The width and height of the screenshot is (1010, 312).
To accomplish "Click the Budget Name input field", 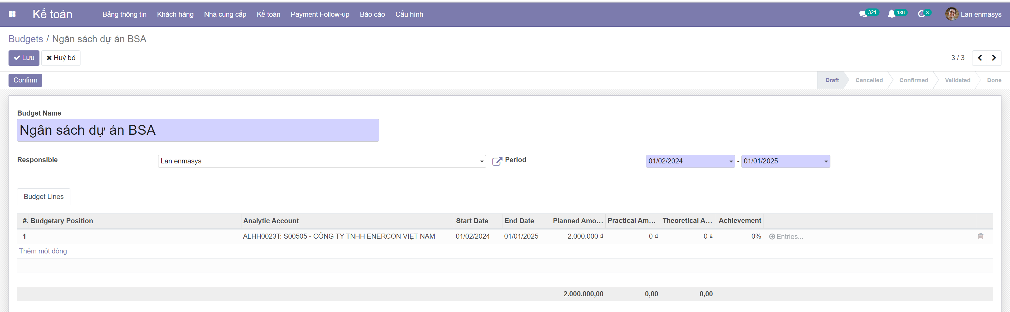I will click(198, 130).
